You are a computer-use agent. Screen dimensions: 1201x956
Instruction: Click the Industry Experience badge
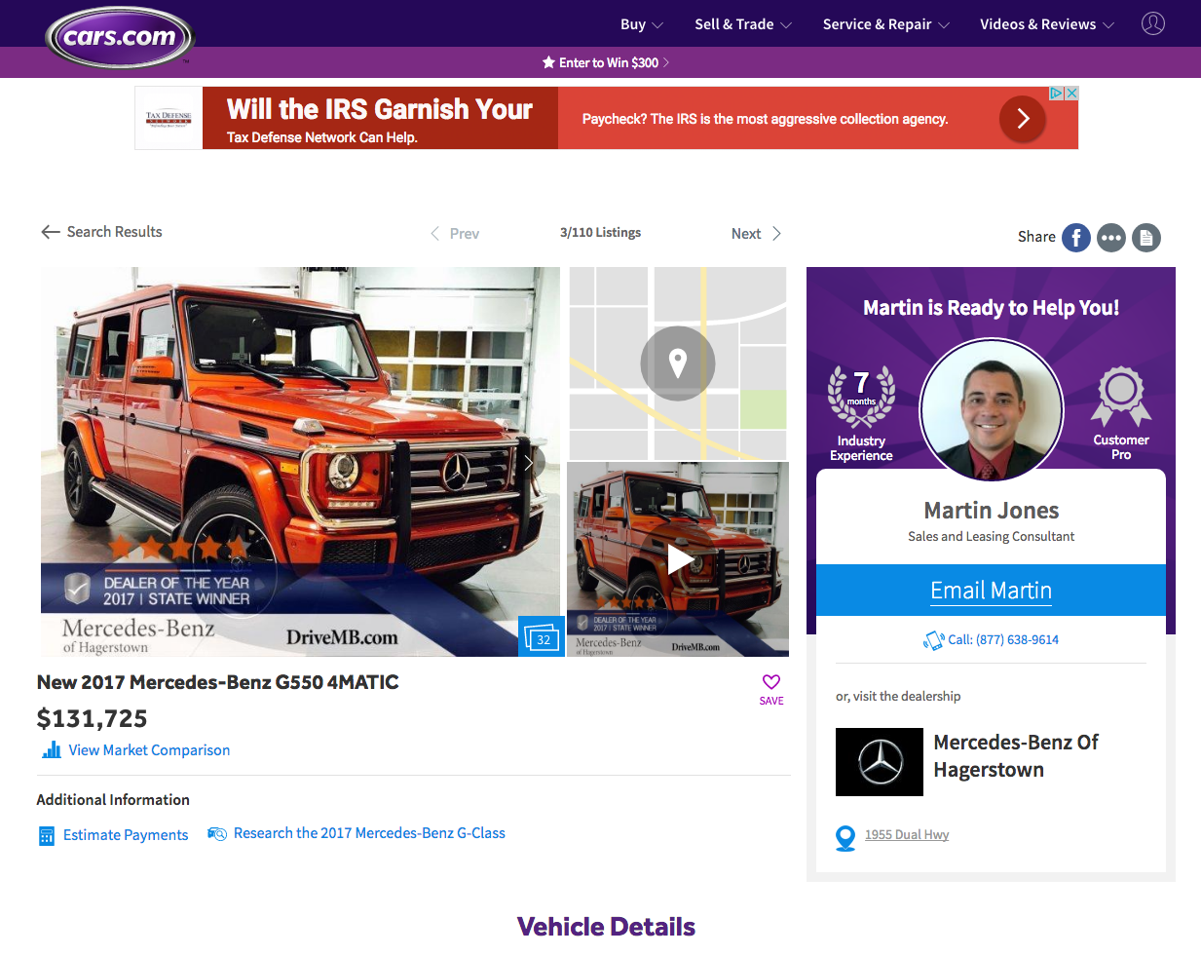click(x=861, y=413)
